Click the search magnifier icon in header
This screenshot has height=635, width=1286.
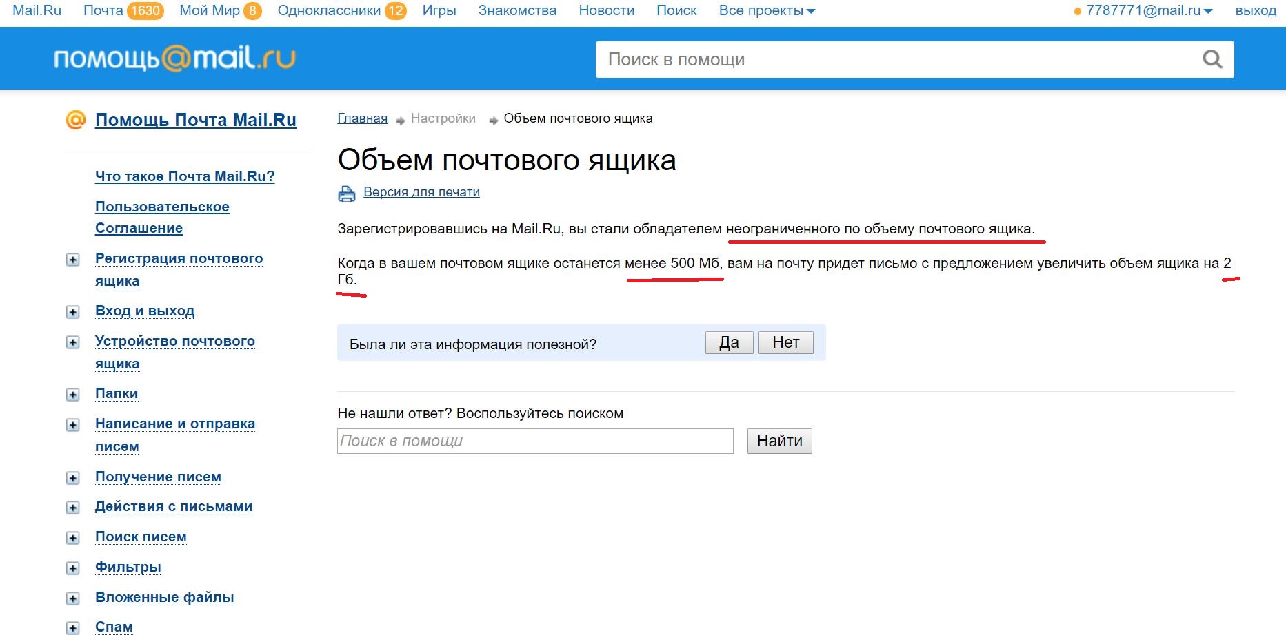tap(1212, 59)
